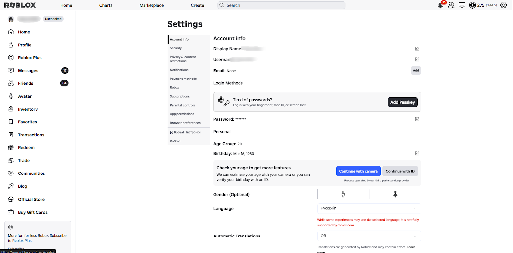The image size is (513, 253).
Task: Expand the Automatic Translations dropdown
Action: click(369, 236)
